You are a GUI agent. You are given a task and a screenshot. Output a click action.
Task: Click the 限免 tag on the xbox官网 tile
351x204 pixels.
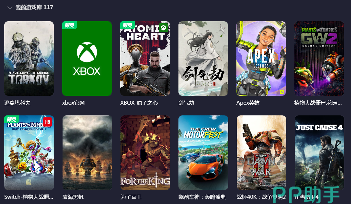pyautogui.click(x=69, y=25)
